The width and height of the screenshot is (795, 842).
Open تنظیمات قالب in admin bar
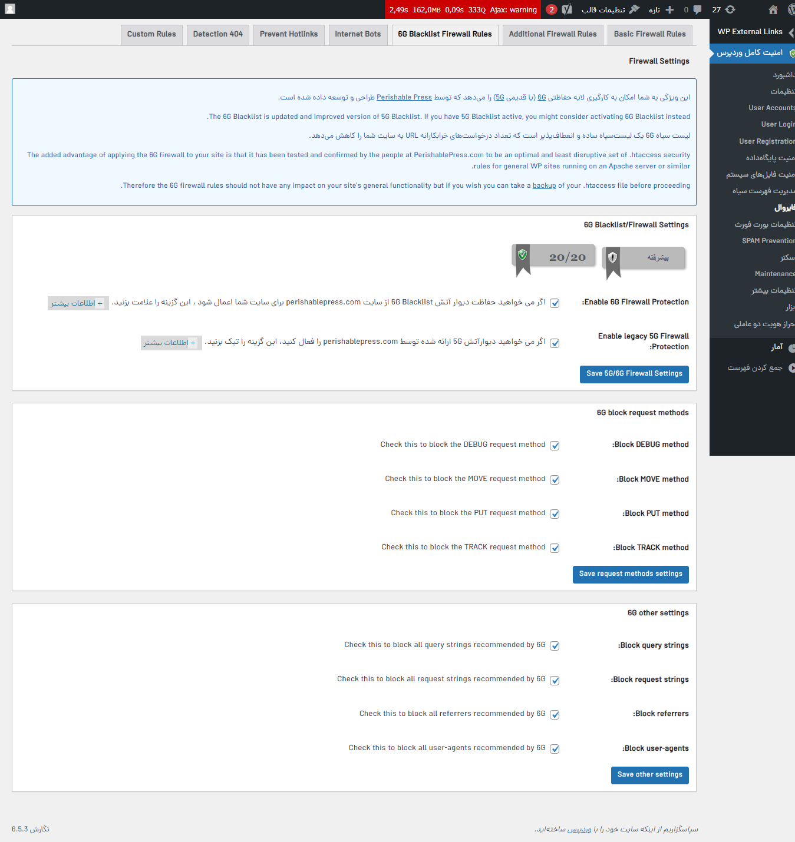(611, 9)
